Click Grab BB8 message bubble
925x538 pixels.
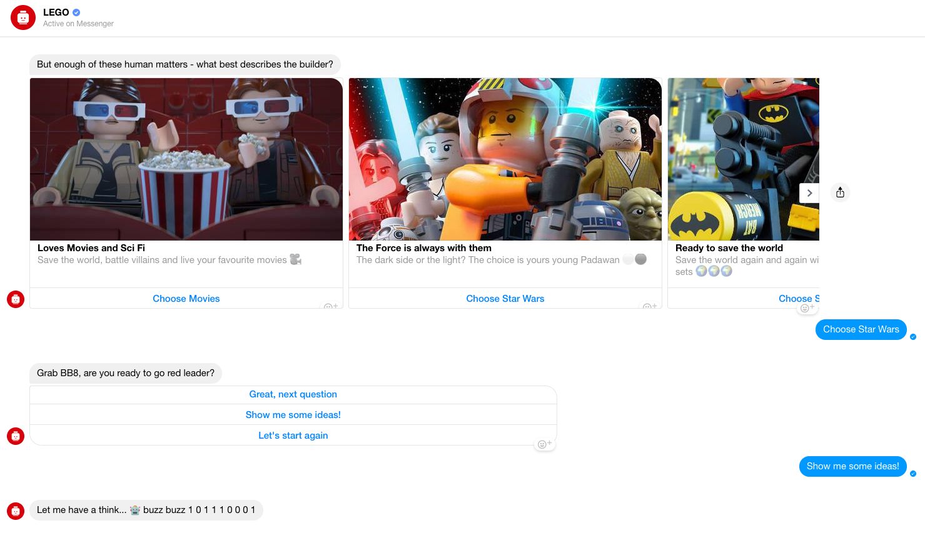click(x=126, y=373)
